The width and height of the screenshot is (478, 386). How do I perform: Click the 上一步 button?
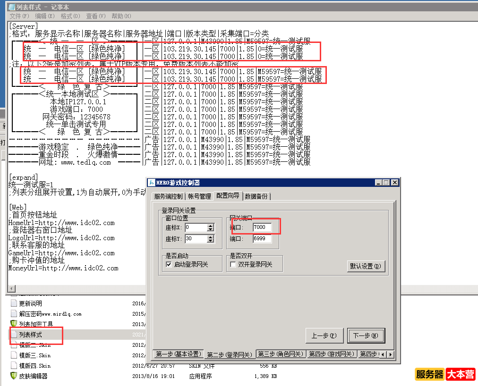[x=324, y=336]
